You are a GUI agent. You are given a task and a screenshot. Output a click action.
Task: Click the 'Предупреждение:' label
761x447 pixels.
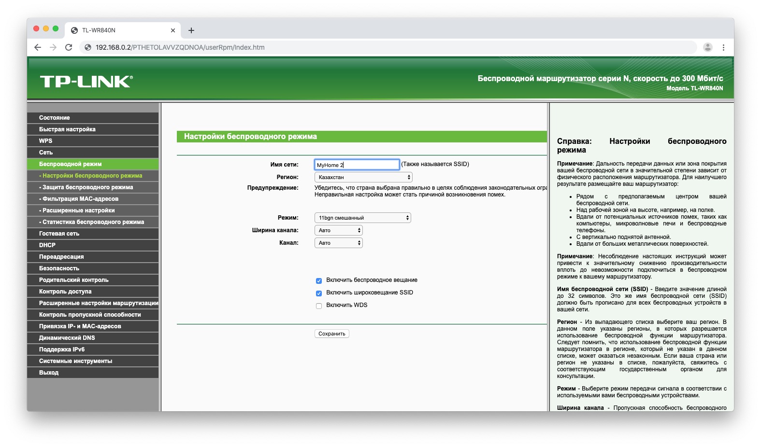coord(273,188)
